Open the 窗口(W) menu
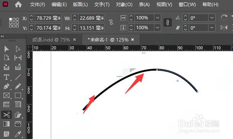The image size is (233, 139). tap(187, 5)
